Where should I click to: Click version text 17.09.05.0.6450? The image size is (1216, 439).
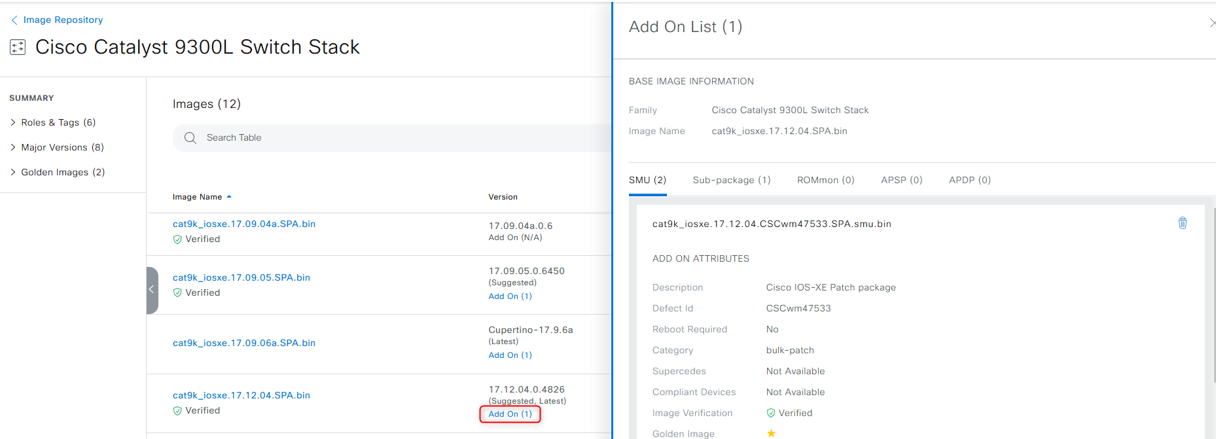tap(527, 271)
